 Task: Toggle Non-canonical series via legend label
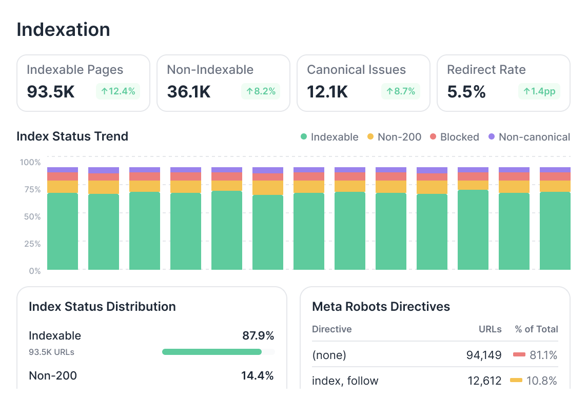pos(534,137)
